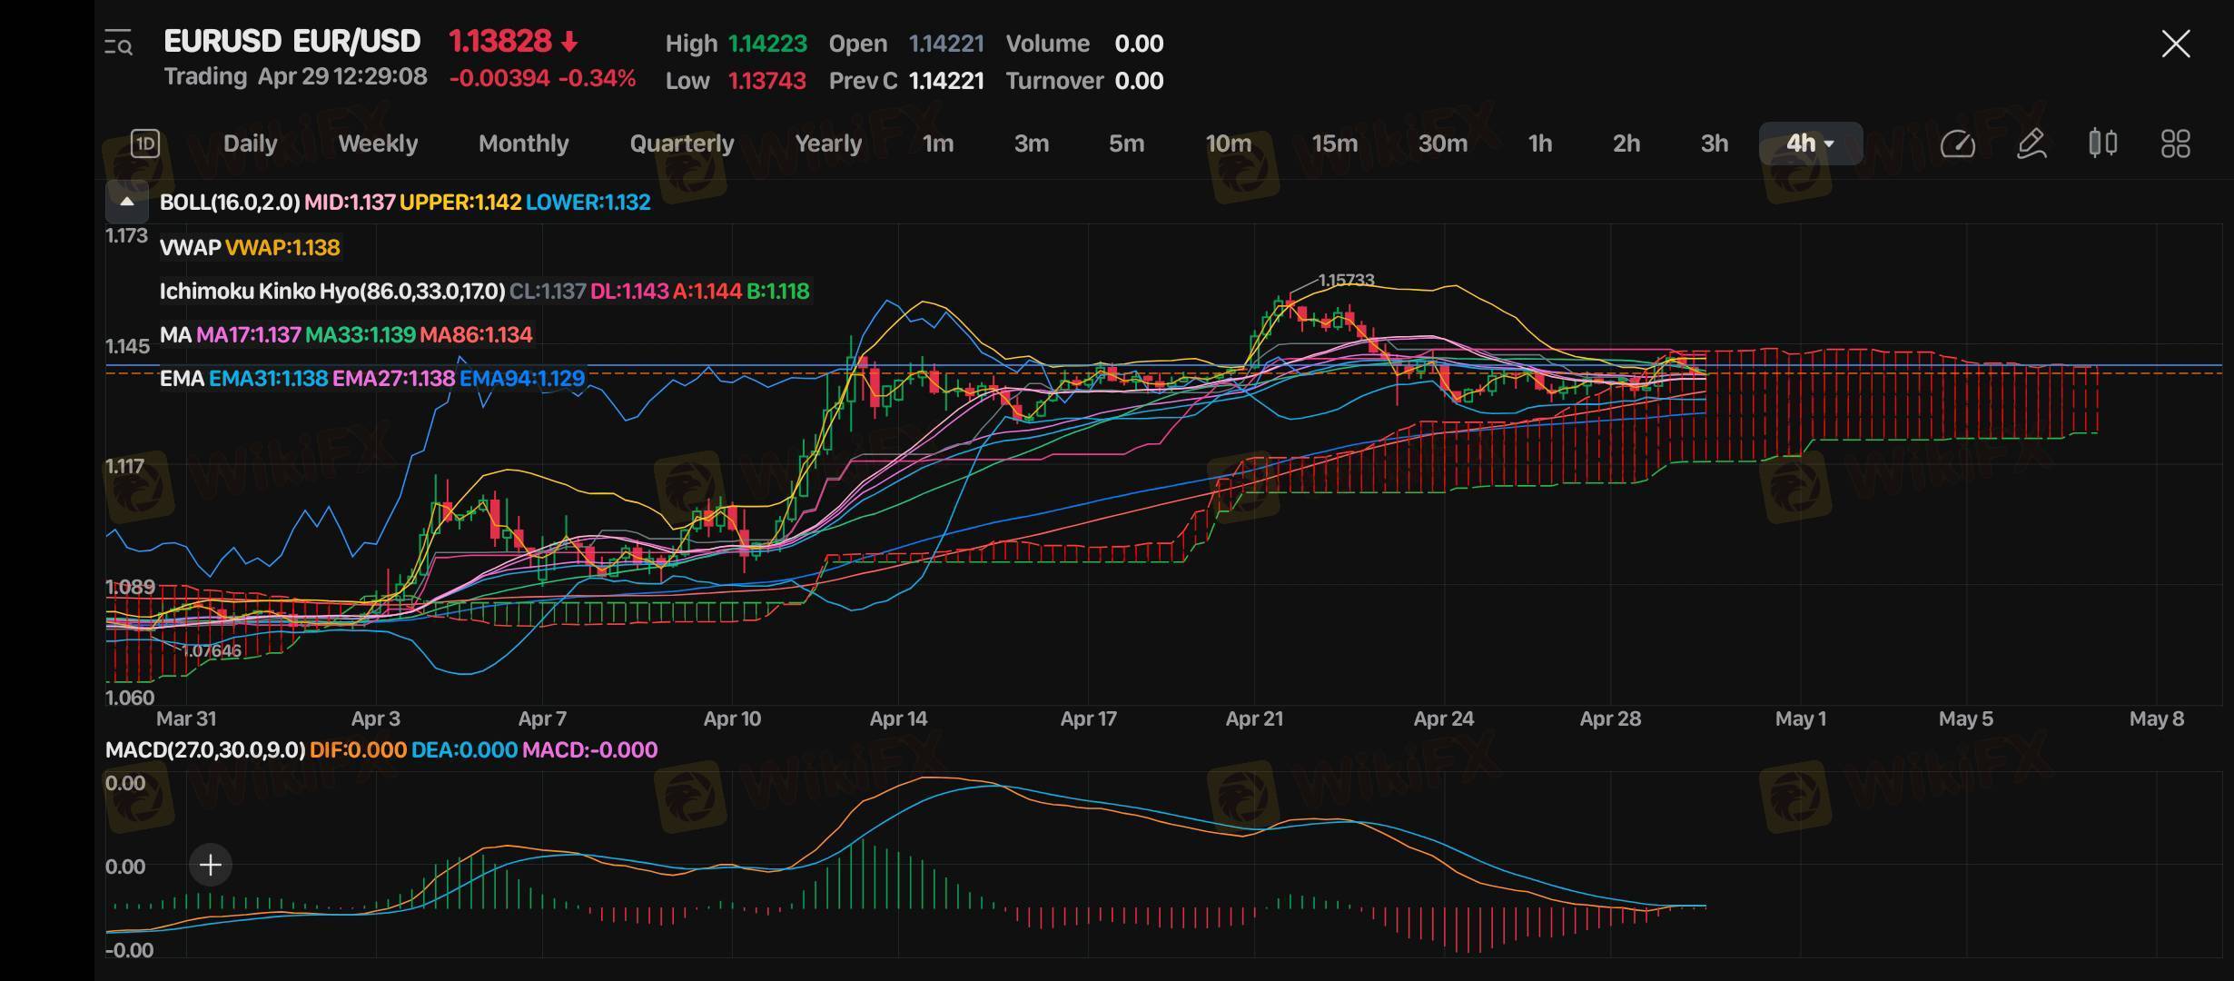Open the 4h timeframe dropdown
2234x981 pixels.
click(1810, 144)
